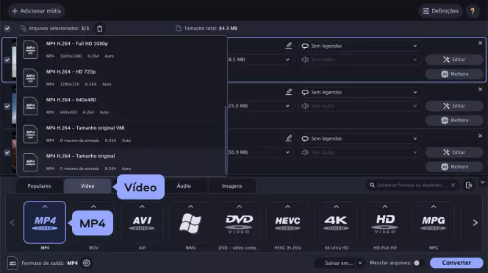The width and height of the screenshot is (488, 273).
Task: Remove the third file with its X
Action: point(480,136)
